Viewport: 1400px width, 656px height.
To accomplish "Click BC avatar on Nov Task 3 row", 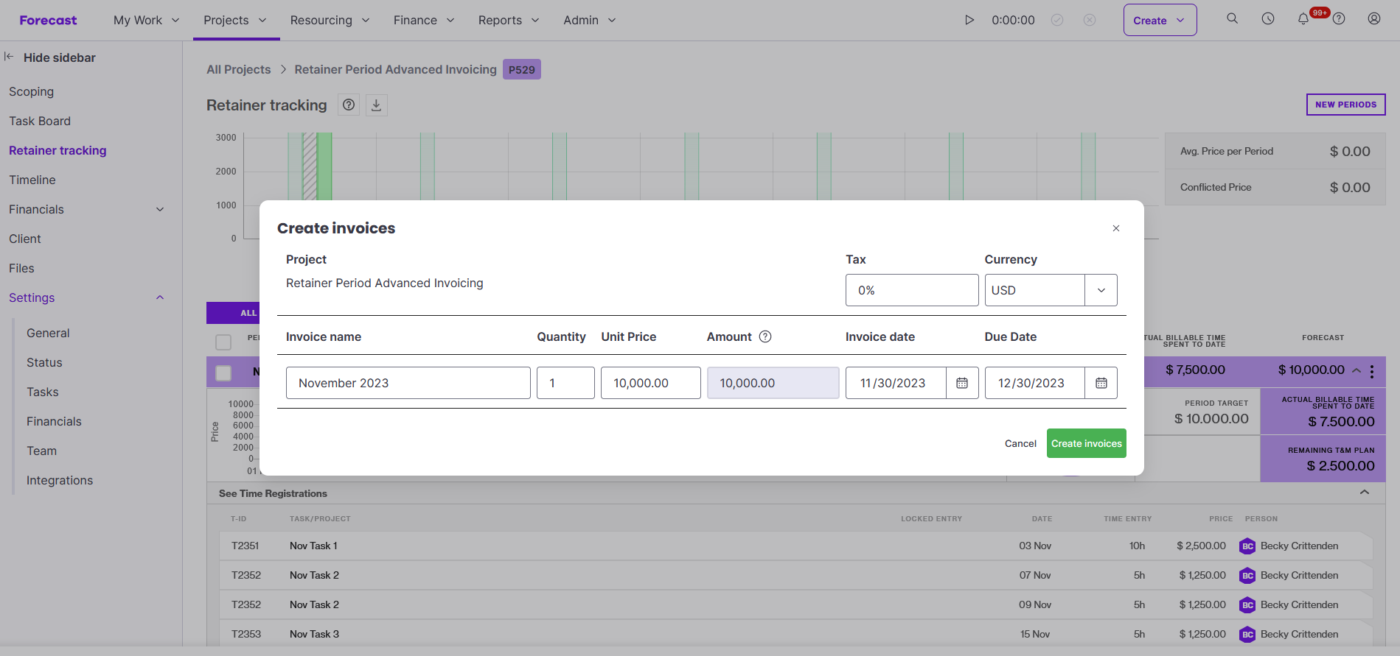I will pyautogui.click(x=1247, y=635).
